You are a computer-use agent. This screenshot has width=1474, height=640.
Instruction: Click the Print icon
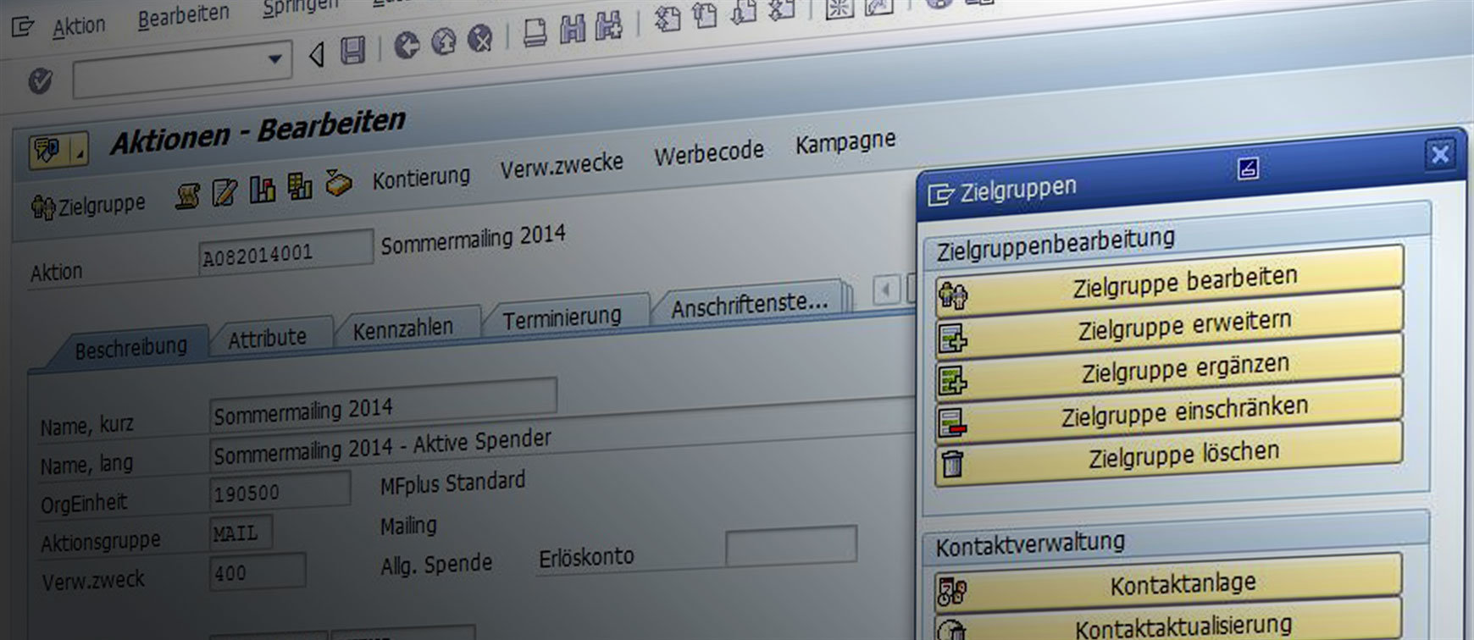534,32
